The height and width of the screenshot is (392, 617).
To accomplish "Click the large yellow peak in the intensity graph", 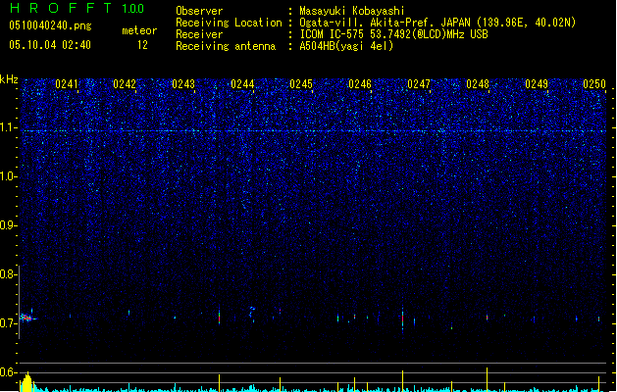I will click(x=26, y=382).
